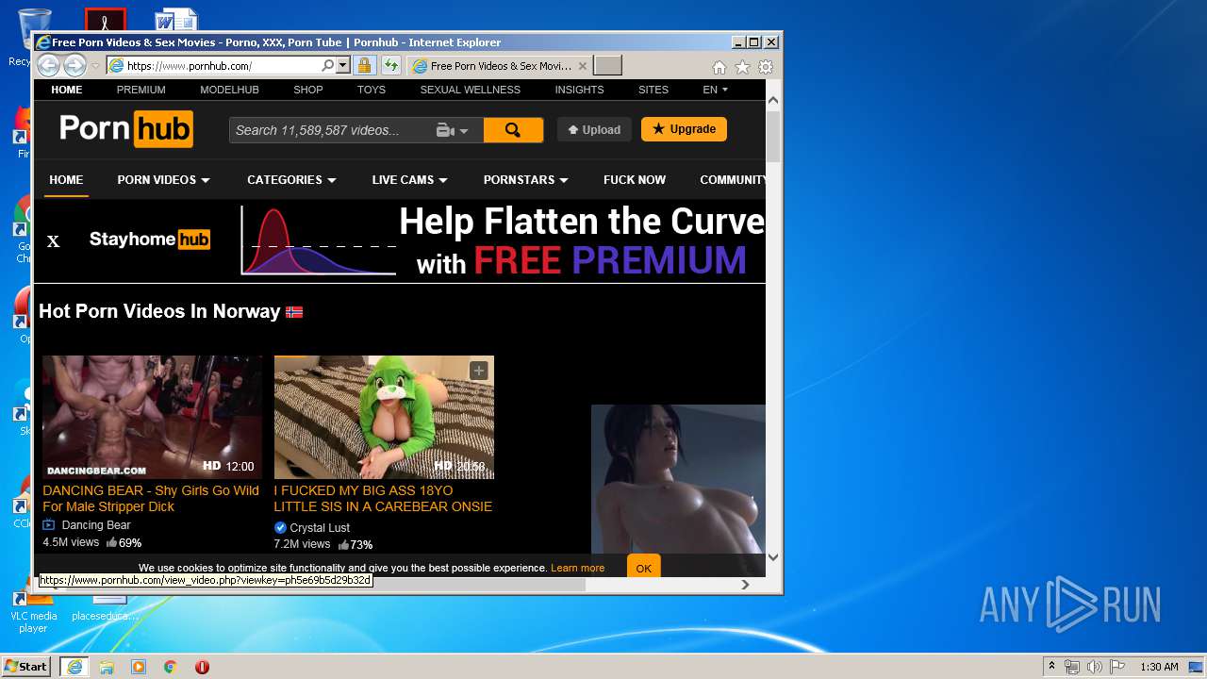Click the Learn more cookie link
This screenshot has width=1207, height=679.
point(577,568)
